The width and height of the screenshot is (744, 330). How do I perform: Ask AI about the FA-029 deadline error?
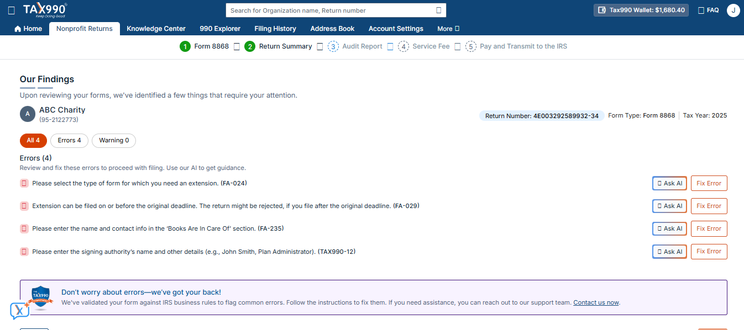[x=669, y=206]
